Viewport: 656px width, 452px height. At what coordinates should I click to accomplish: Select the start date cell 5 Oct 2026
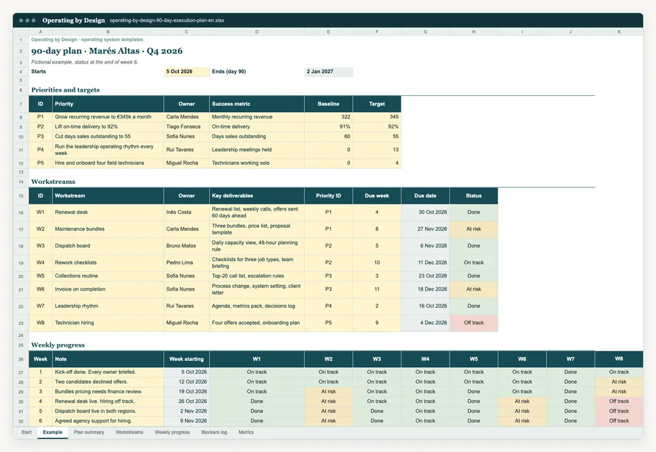tap(187, 72)
